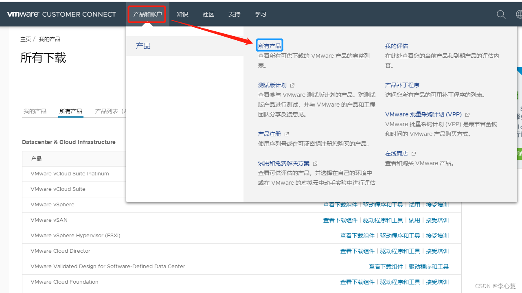Click external-link icon beside 在线商店

tap(414, 154)
